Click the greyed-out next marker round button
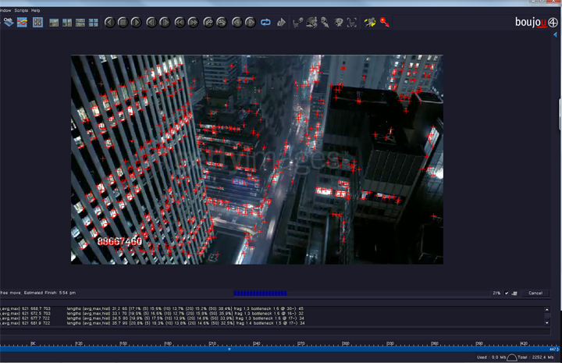This screenshot has height=363, width=562. pos(251,23)
